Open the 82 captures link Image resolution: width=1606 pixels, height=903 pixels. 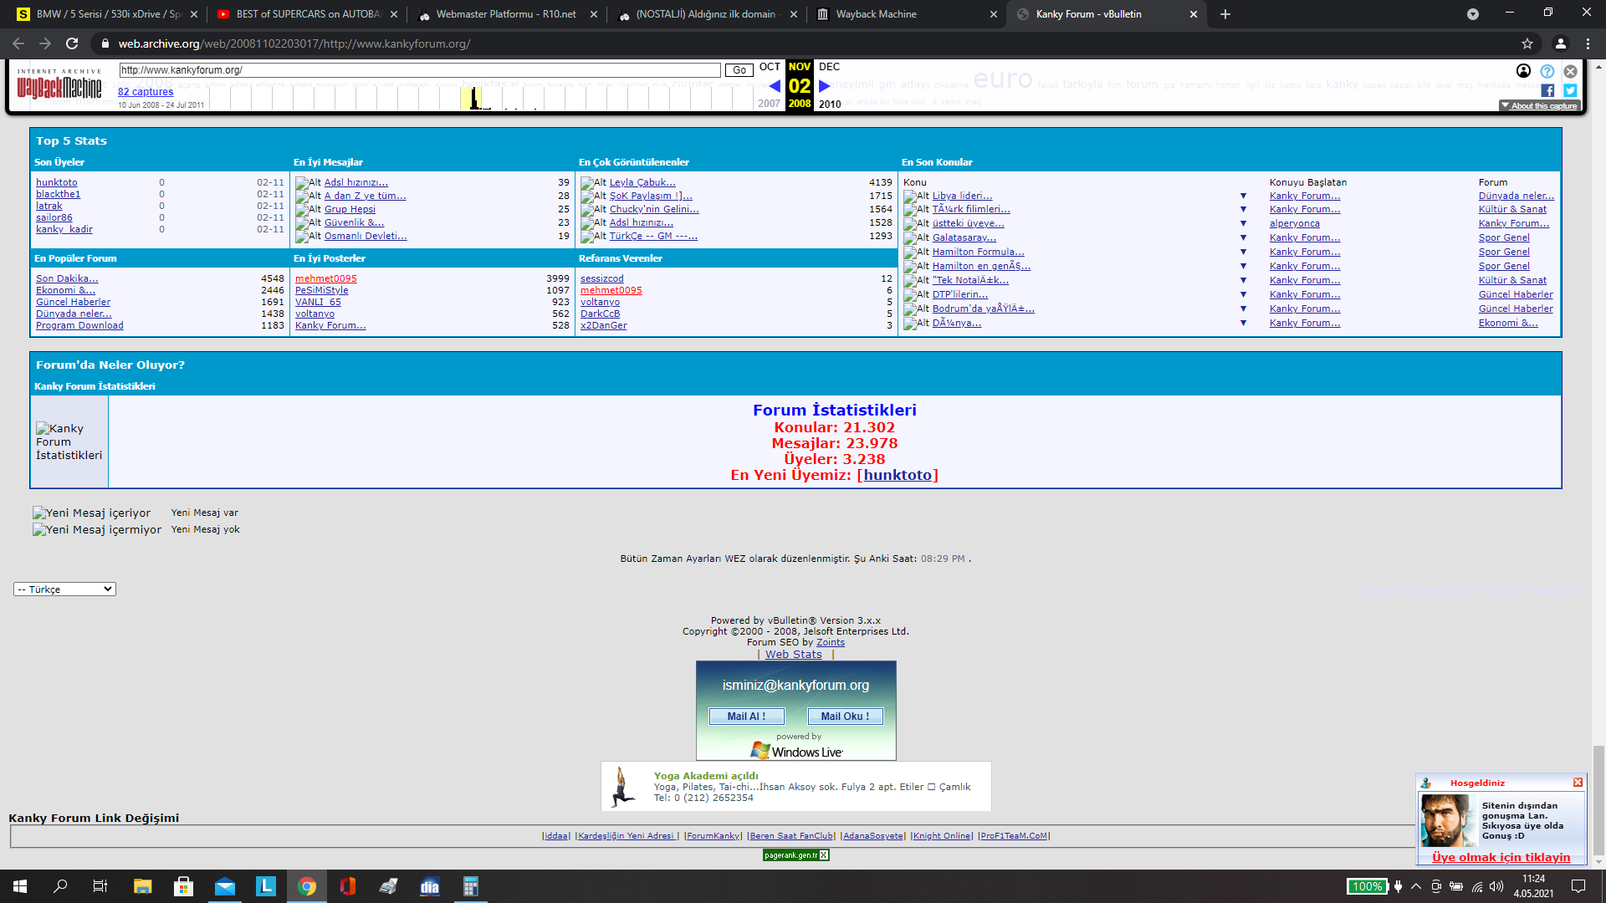click(x=146, y=92)
